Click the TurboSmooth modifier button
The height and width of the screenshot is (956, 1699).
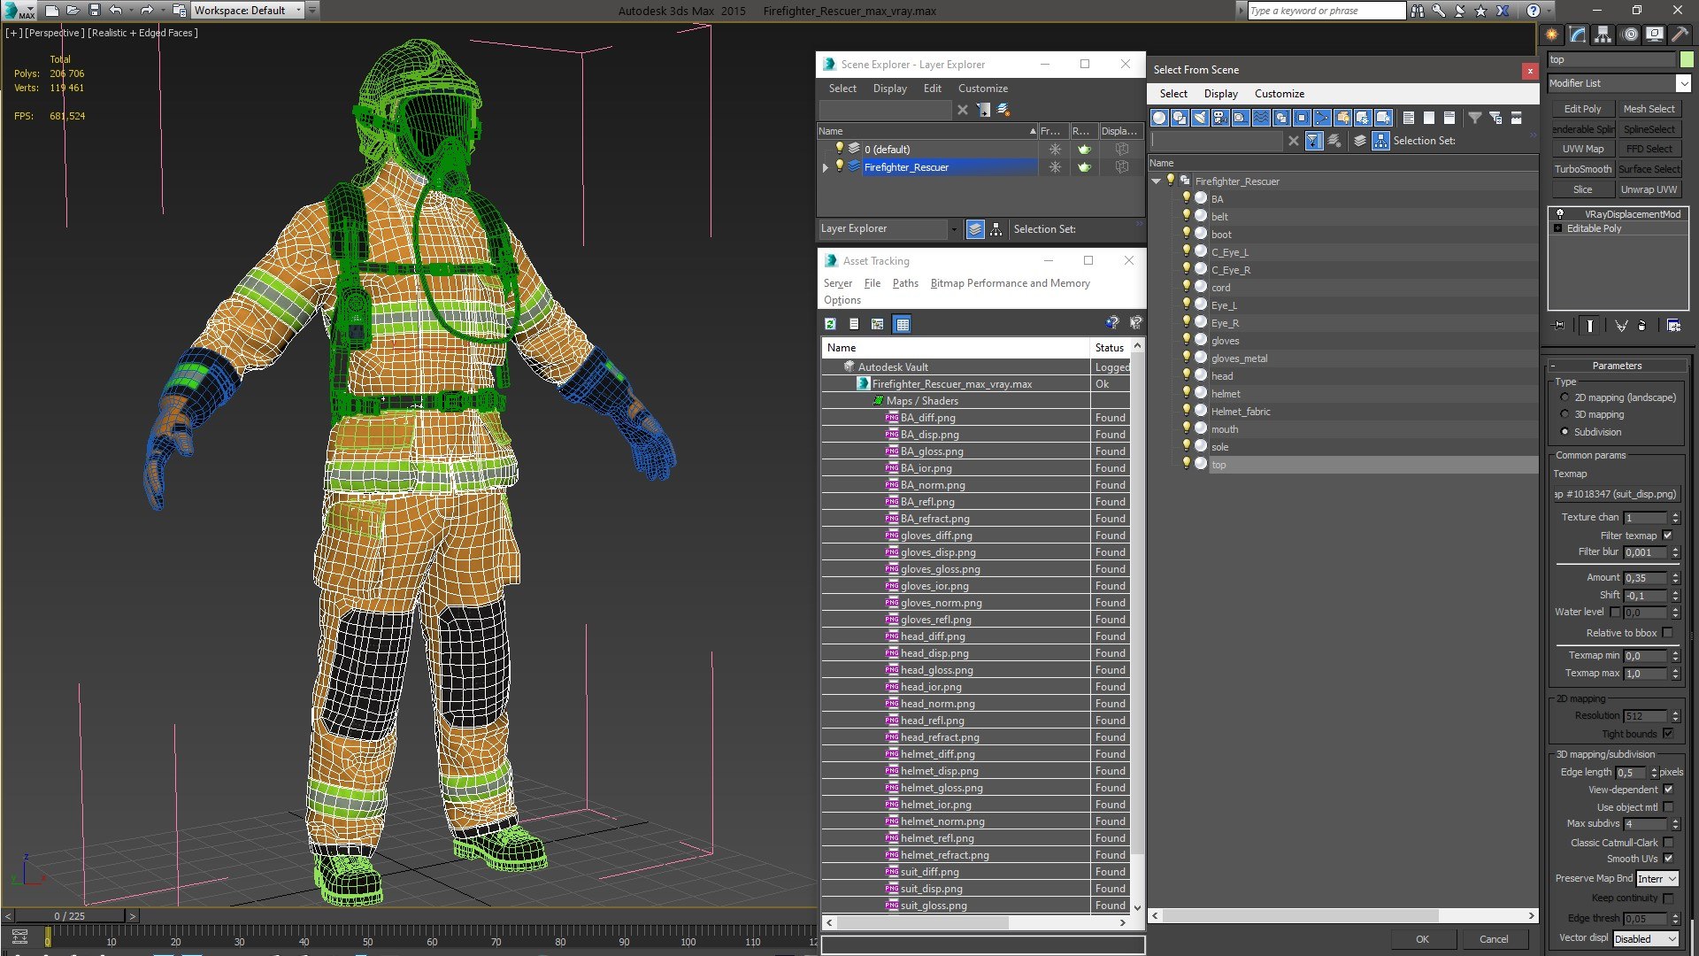coord(1582,169)
